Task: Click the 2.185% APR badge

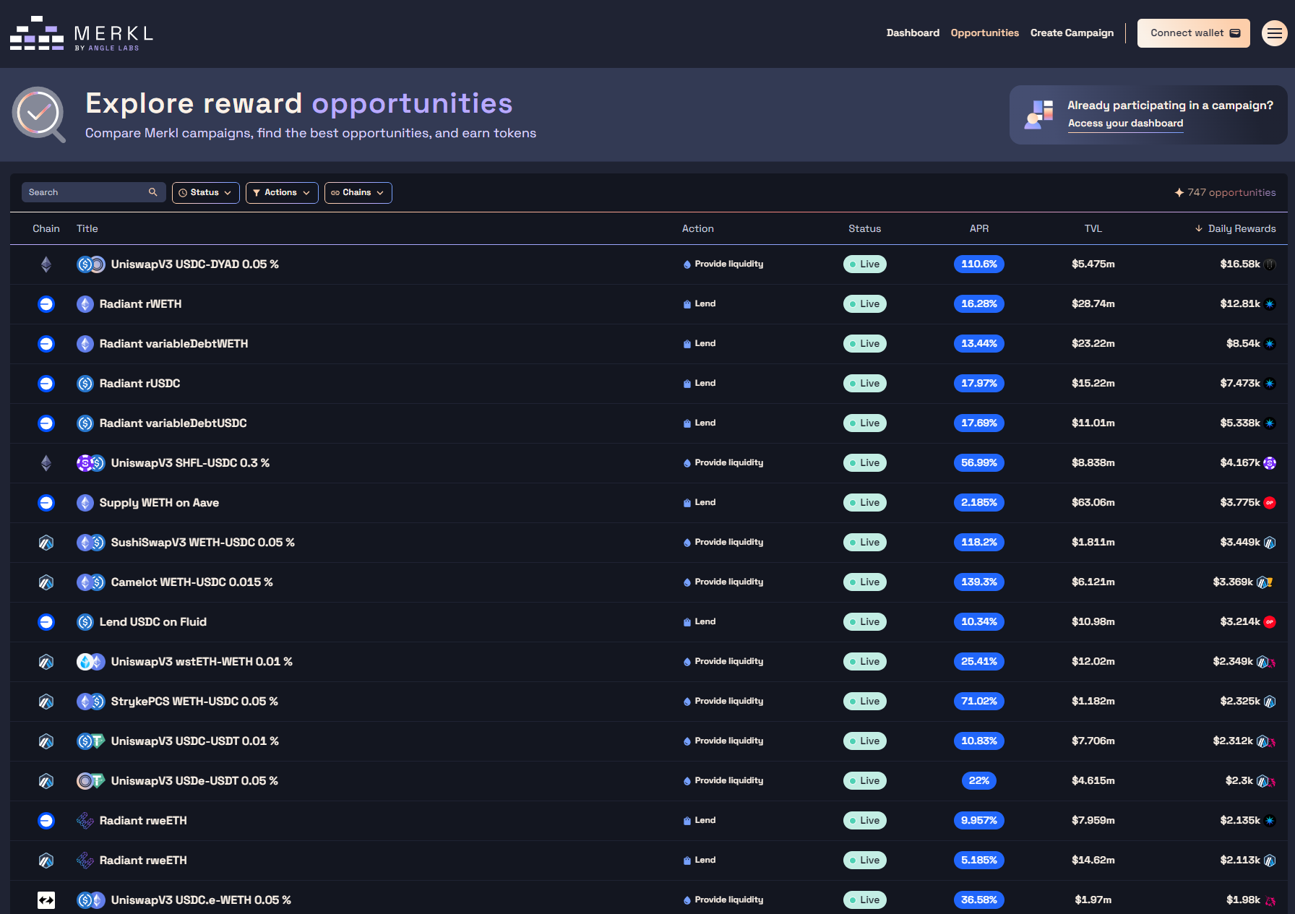Action: click(979, 503)
